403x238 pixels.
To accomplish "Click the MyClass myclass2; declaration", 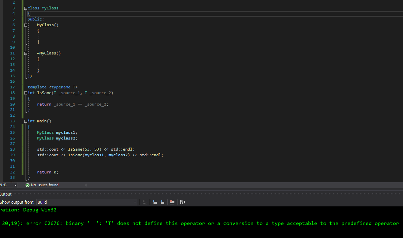I will [x=57, y=138].
